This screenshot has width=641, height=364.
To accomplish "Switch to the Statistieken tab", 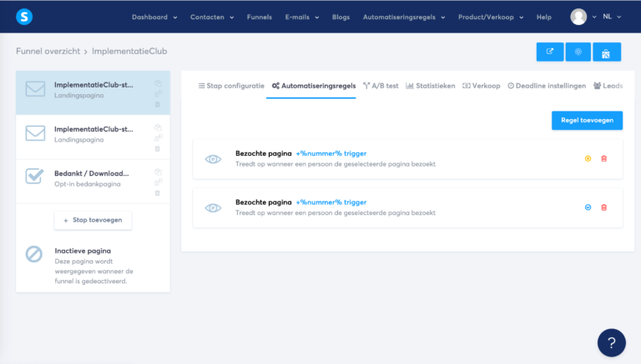I will [430, 86].
